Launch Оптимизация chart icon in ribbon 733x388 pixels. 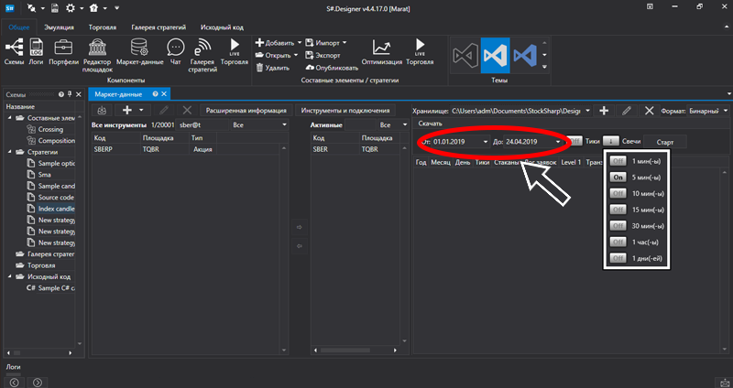381,51
